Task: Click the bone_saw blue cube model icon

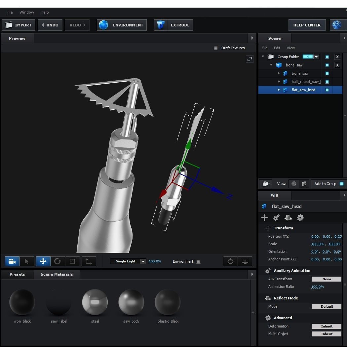Action: point(279,65)
